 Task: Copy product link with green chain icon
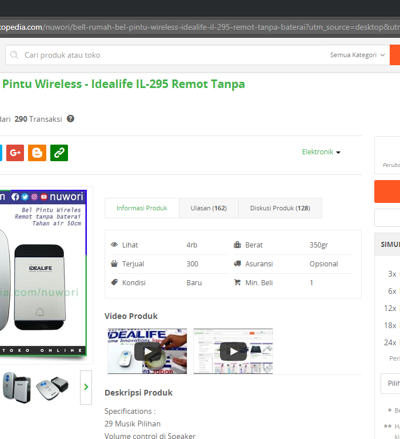[59, 153]
